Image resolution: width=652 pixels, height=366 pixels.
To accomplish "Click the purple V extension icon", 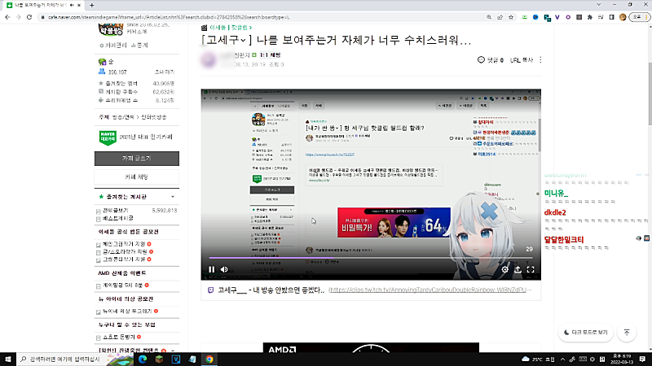I will tap(557, 17).
